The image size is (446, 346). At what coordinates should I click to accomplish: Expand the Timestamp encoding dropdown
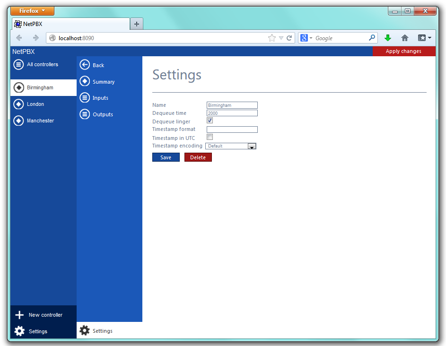click(x=252, y=147)
